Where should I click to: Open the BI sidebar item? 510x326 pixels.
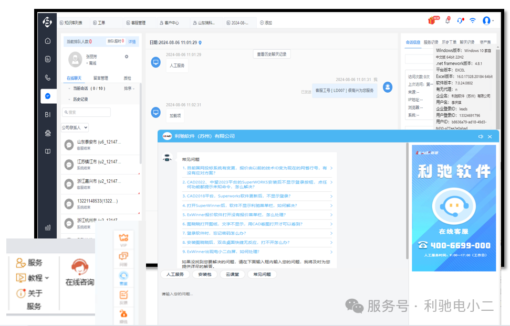tap(47, 115)
